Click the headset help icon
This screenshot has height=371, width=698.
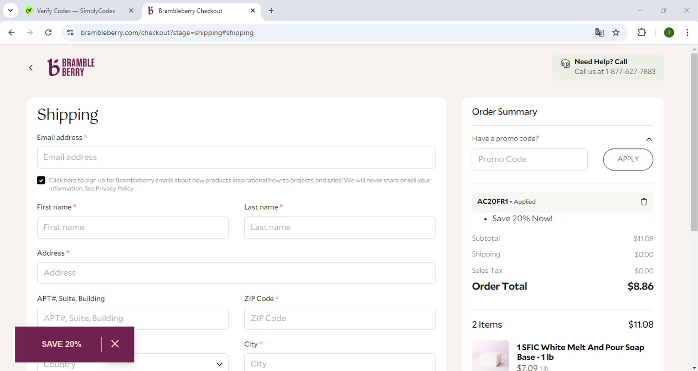pos(565,64)
